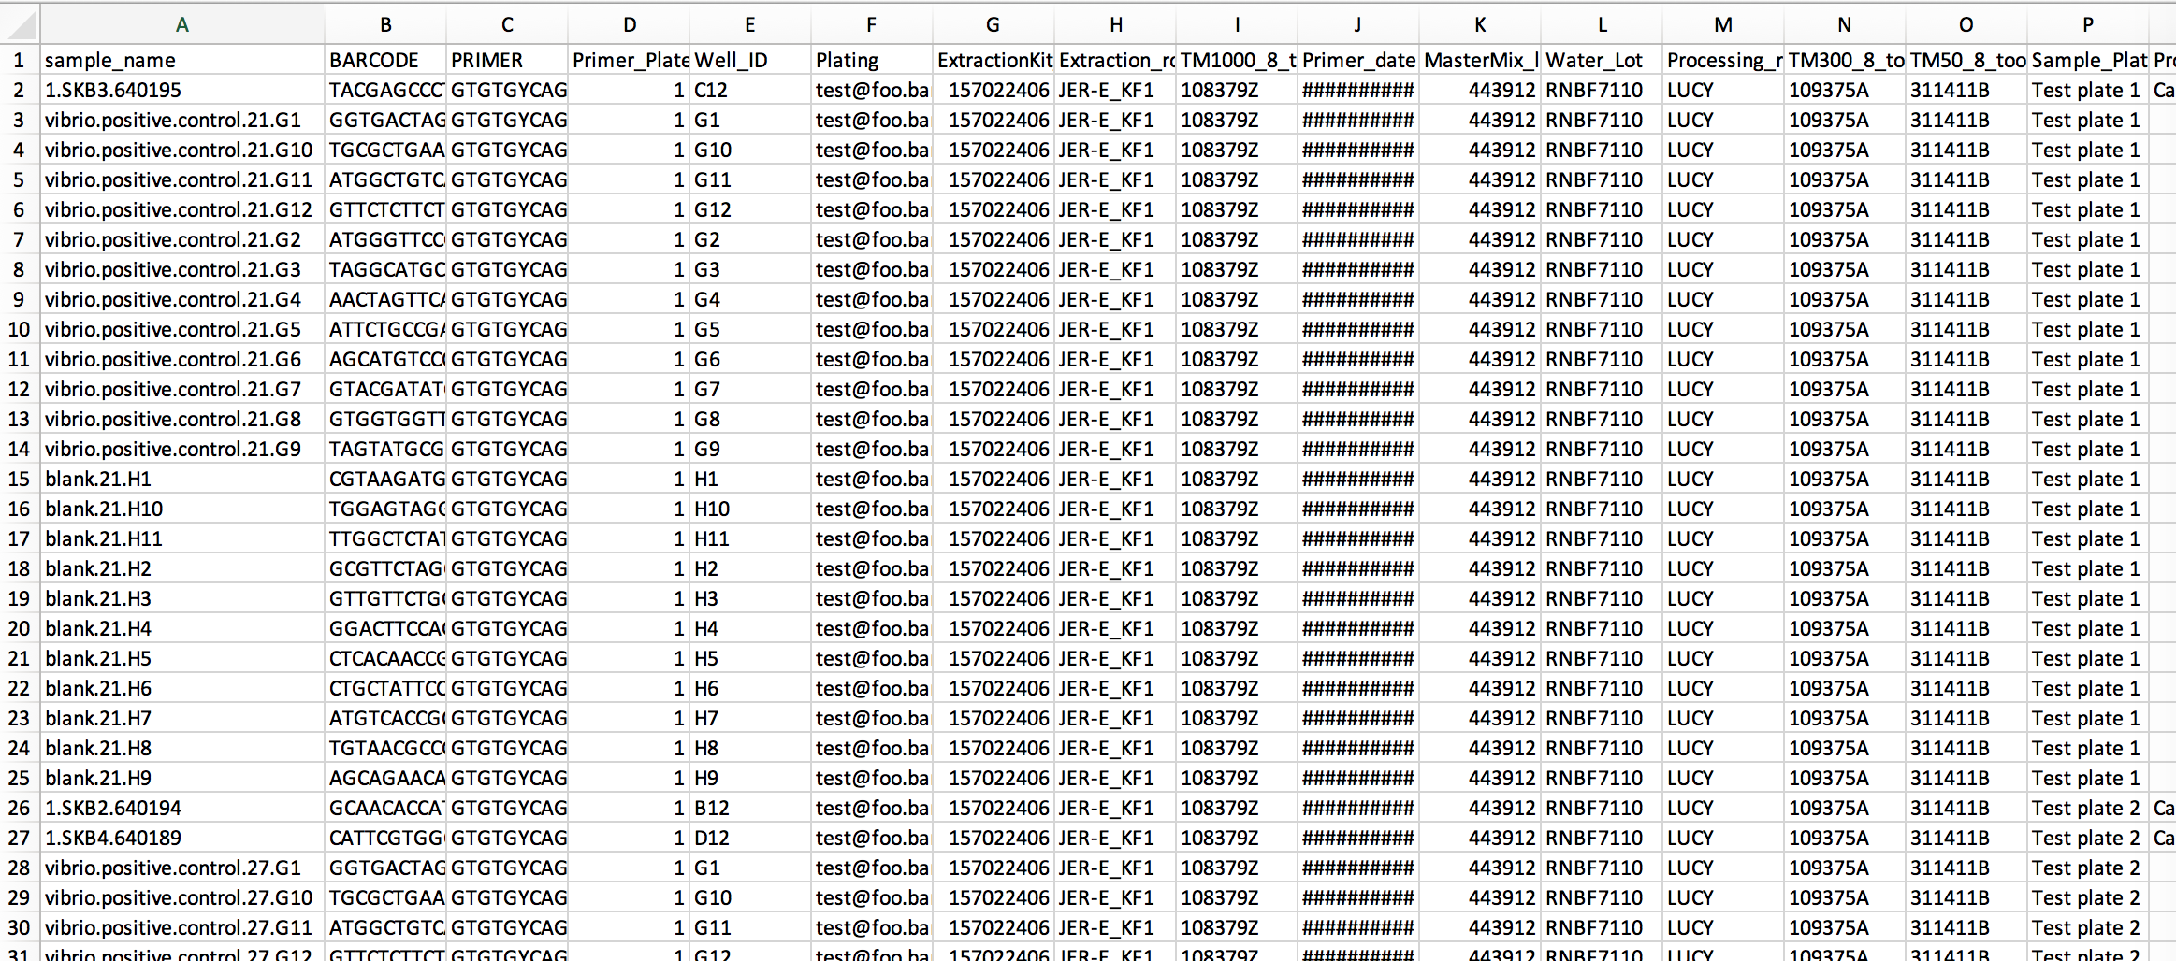Select ExtractionKit cell 157022406 in row 7
The image size is (2176, 961).
point(994,239)
